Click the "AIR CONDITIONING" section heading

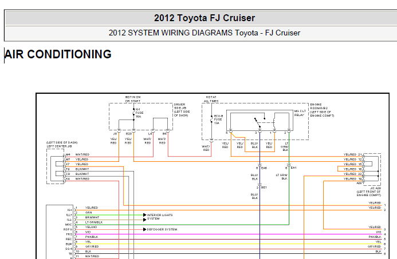(58, 54)
